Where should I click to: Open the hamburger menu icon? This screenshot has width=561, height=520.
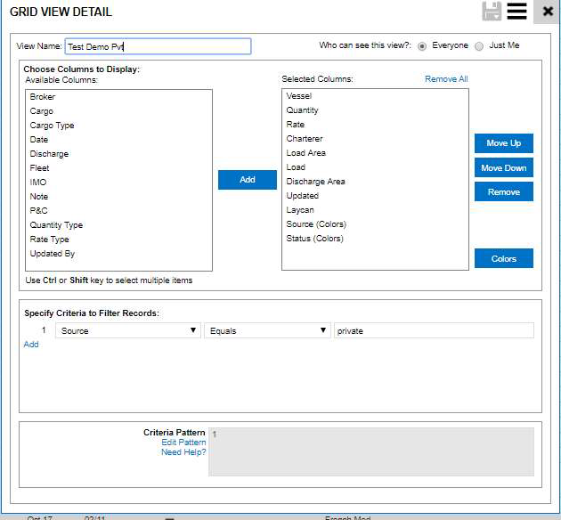(x=517, y=12)
